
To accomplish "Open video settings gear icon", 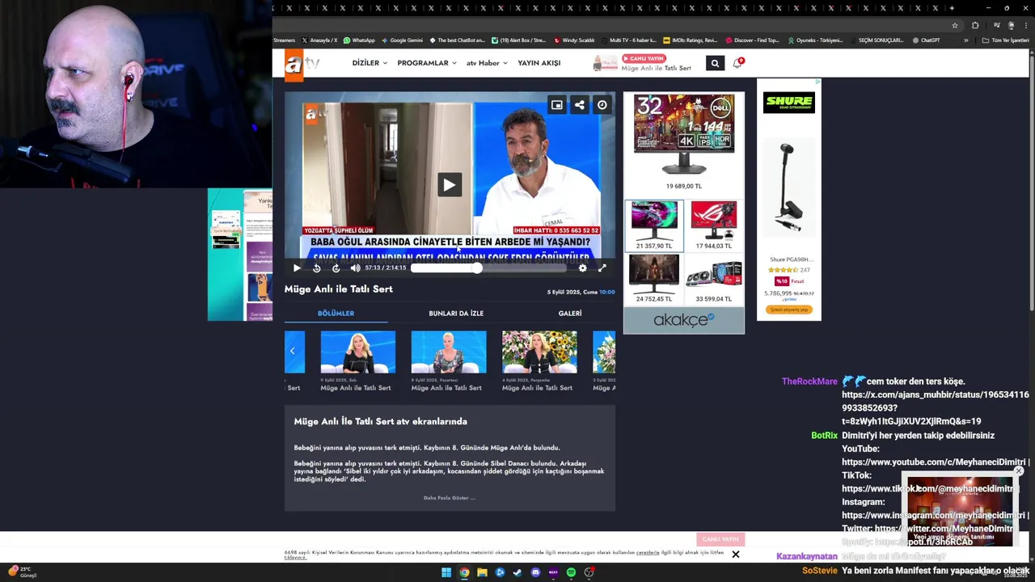I will 582,268.
